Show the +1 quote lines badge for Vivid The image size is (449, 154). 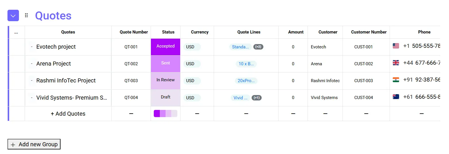tap(256, 98)
